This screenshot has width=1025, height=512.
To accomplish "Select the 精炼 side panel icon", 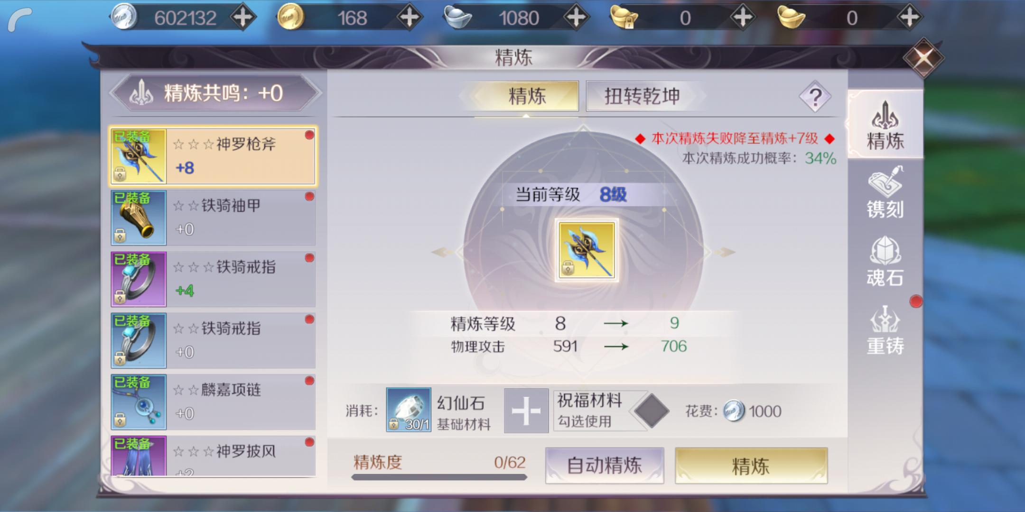I will [885, 124].
